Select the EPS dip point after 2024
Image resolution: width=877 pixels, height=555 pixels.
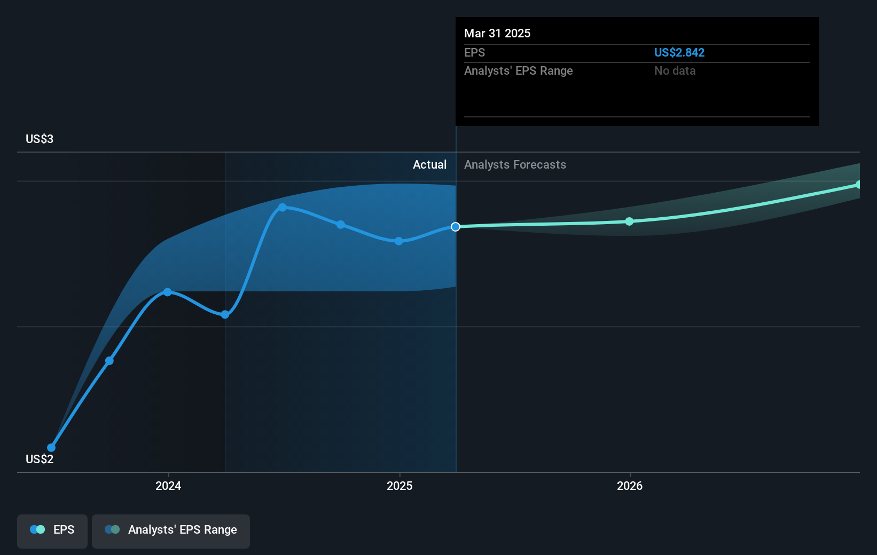(225, 314)
